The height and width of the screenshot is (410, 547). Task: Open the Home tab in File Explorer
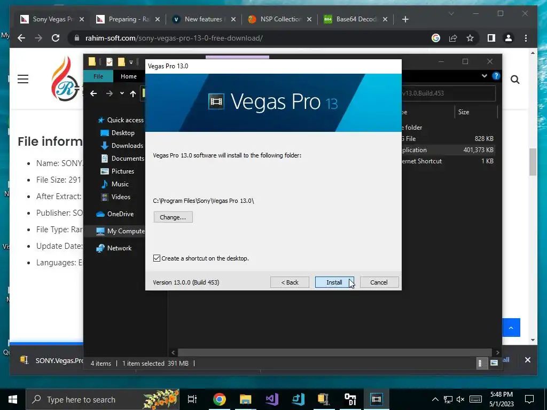tap(128, 76)
